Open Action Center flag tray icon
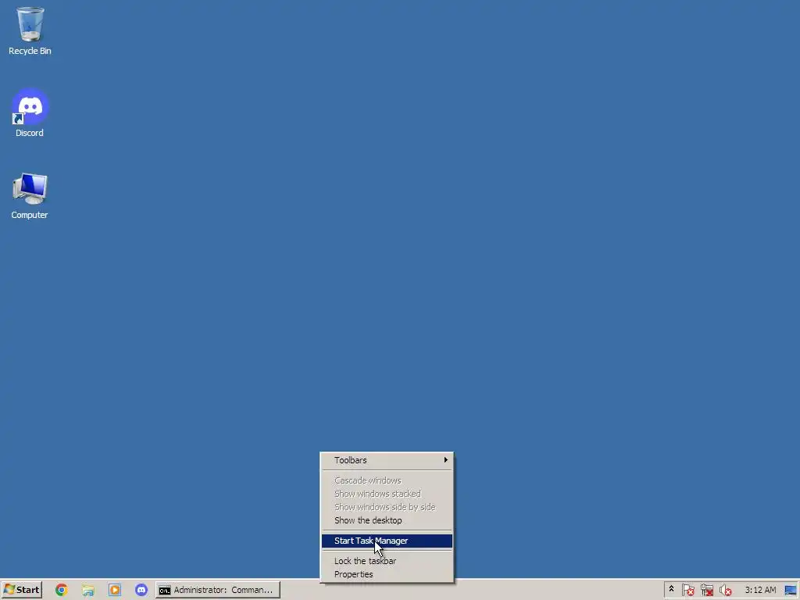The image size is (800, 600). (687, 591)
